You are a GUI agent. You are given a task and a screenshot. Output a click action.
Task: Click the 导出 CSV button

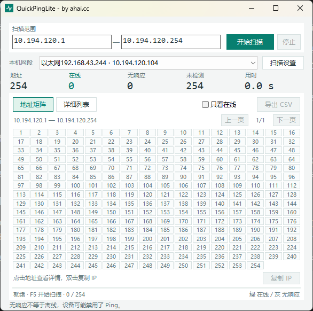point(278,104)
